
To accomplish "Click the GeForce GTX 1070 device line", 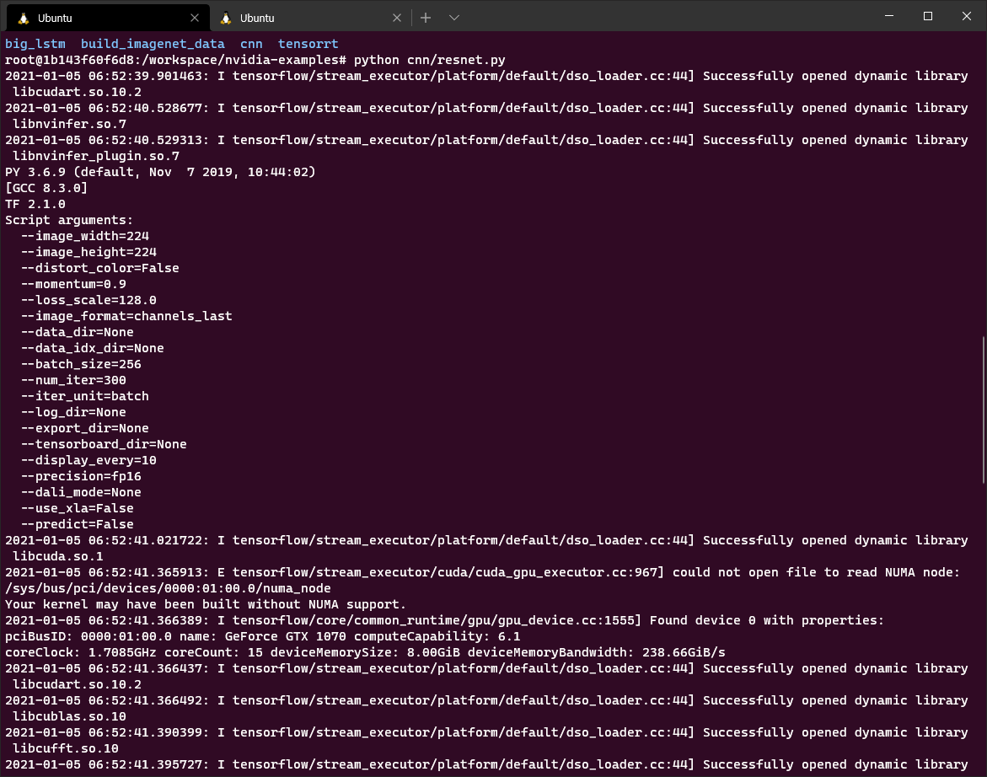I will point(262,637).
